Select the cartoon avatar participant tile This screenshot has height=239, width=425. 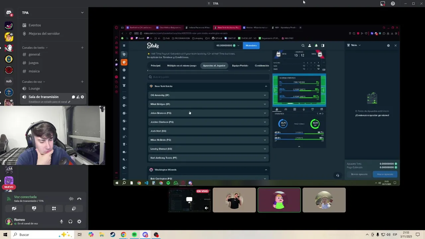(x=279, y=200)
